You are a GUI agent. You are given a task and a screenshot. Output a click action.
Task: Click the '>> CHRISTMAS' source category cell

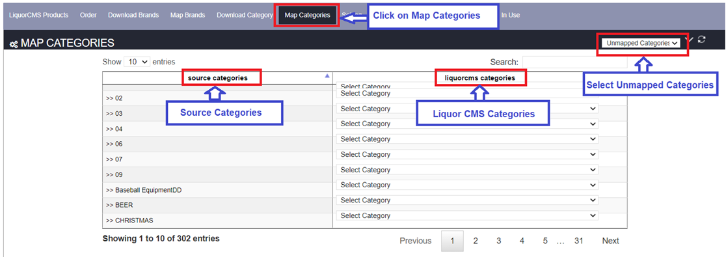218,221
